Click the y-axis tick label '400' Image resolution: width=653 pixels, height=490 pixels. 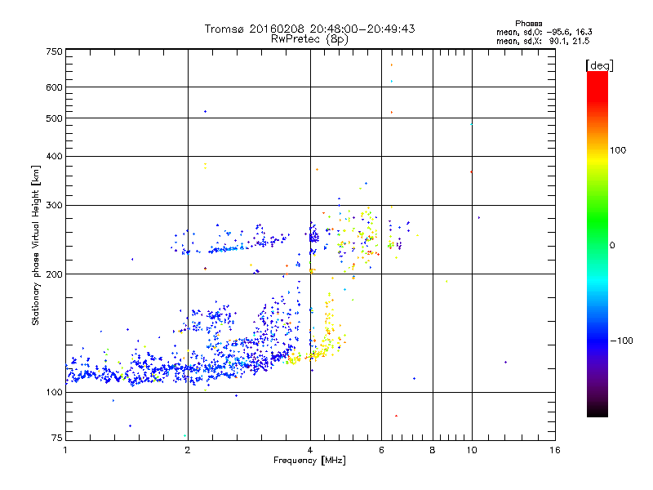54,156
